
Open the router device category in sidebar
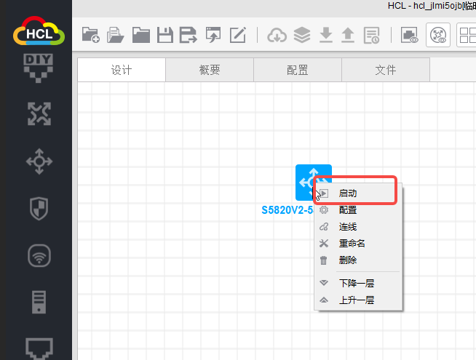pos(39,113)
